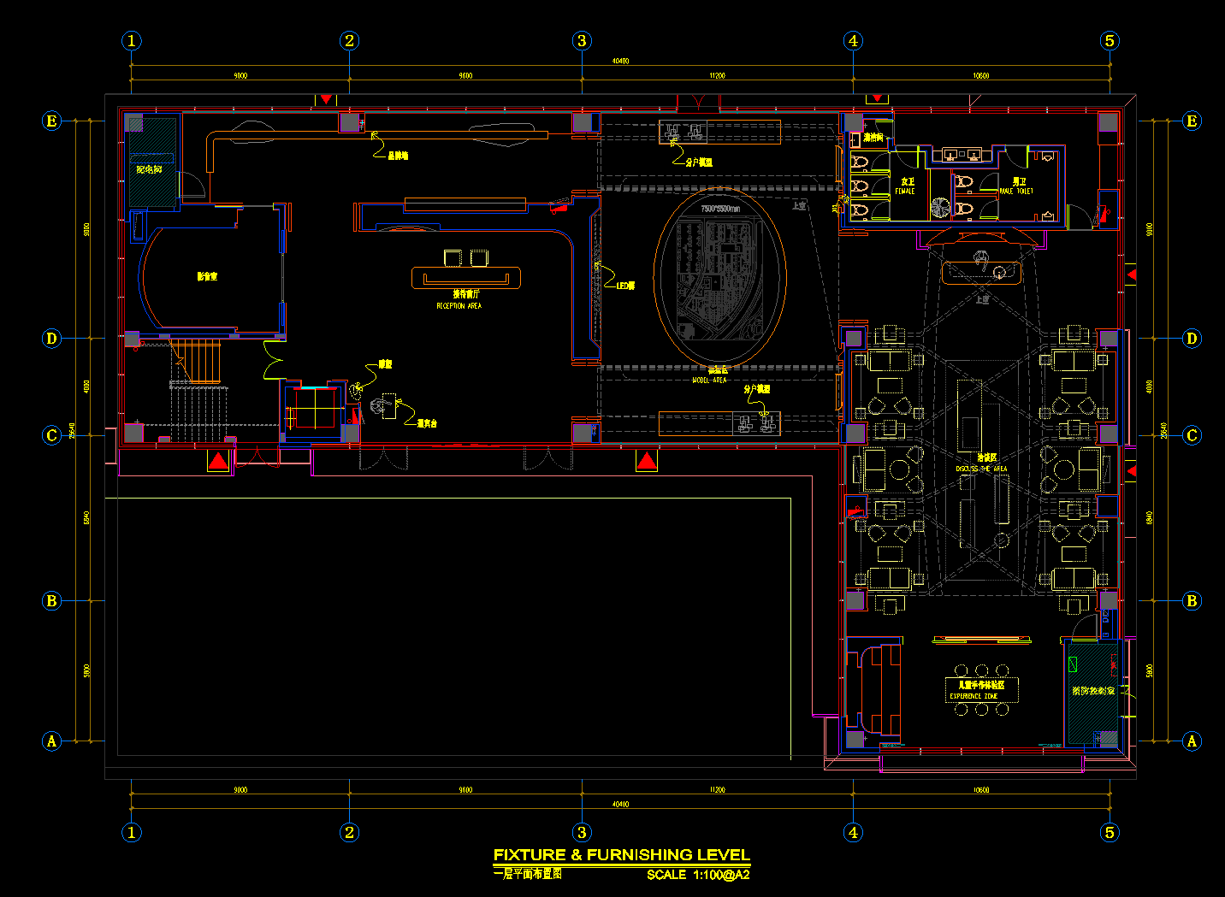Viewport: 1225px width, 897px height.
Task: Click the FEMALE restroom label
Action: click(905, 192)
